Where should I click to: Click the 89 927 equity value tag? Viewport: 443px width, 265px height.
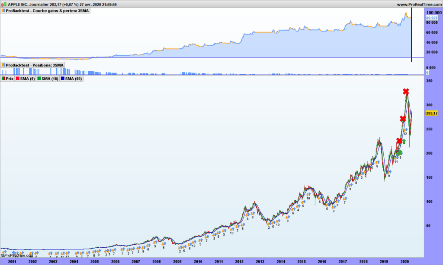(x=432, y=18)
